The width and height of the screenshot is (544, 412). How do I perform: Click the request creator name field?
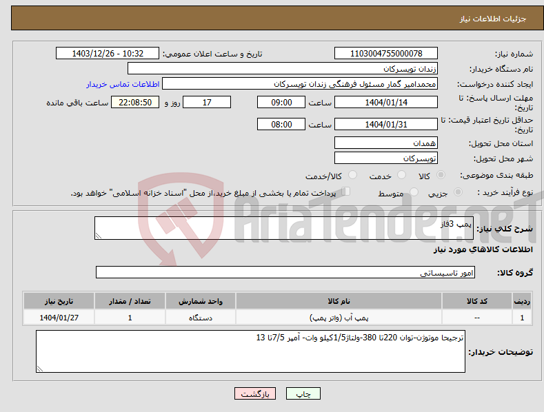click(x=300, y=84)
